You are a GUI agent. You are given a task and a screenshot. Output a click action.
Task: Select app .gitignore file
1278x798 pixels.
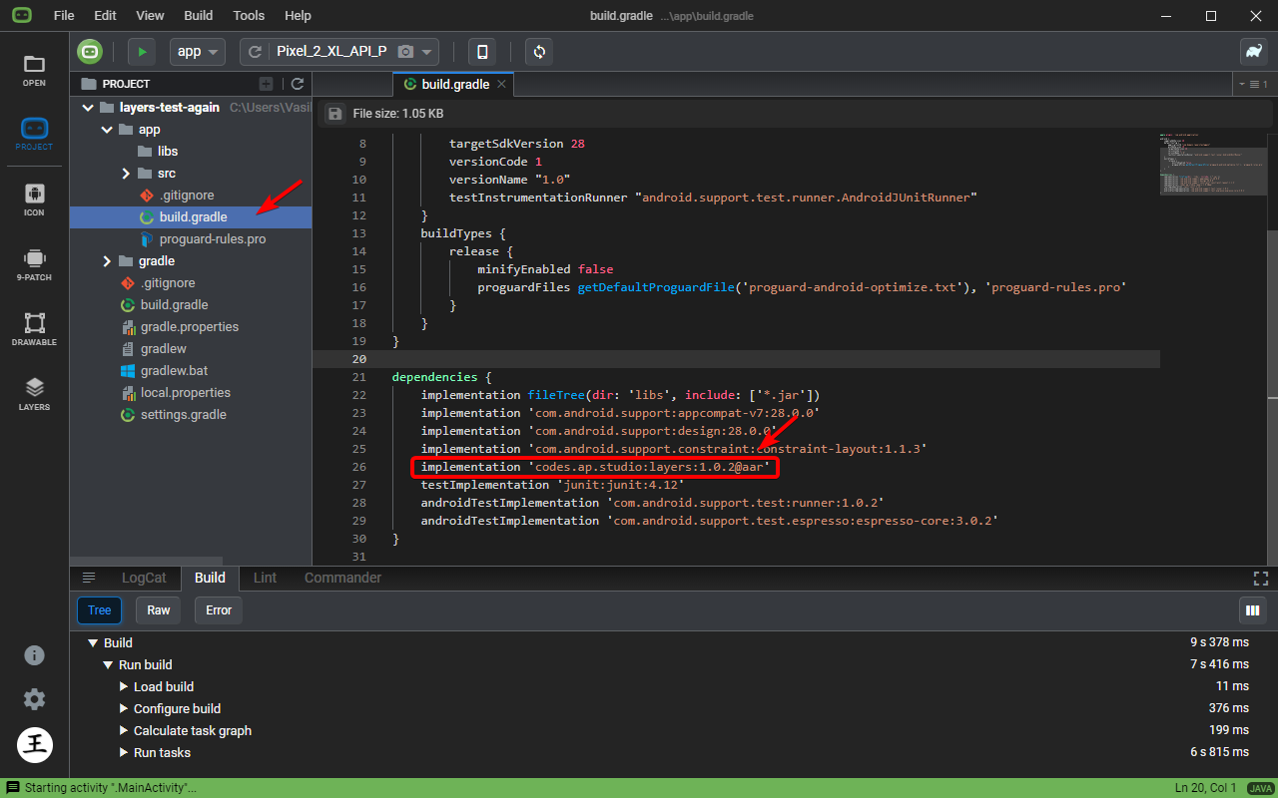click(x=186, y=196)
